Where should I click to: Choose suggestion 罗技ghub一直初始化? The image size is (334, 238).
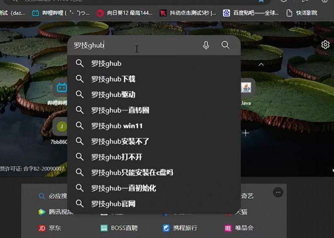[154, 188]
